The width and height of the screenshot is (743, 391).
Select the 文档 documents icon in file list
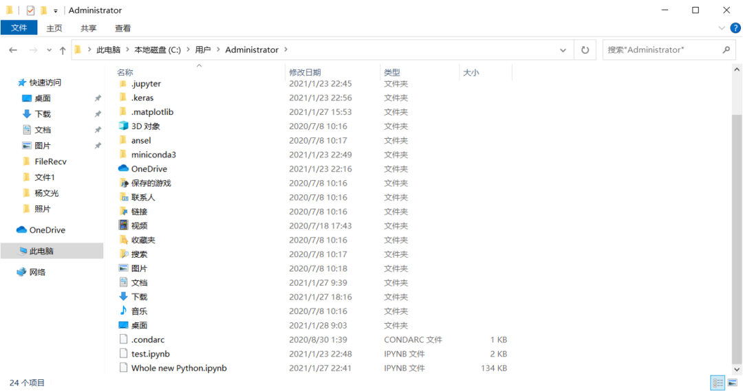coord(123,282)
